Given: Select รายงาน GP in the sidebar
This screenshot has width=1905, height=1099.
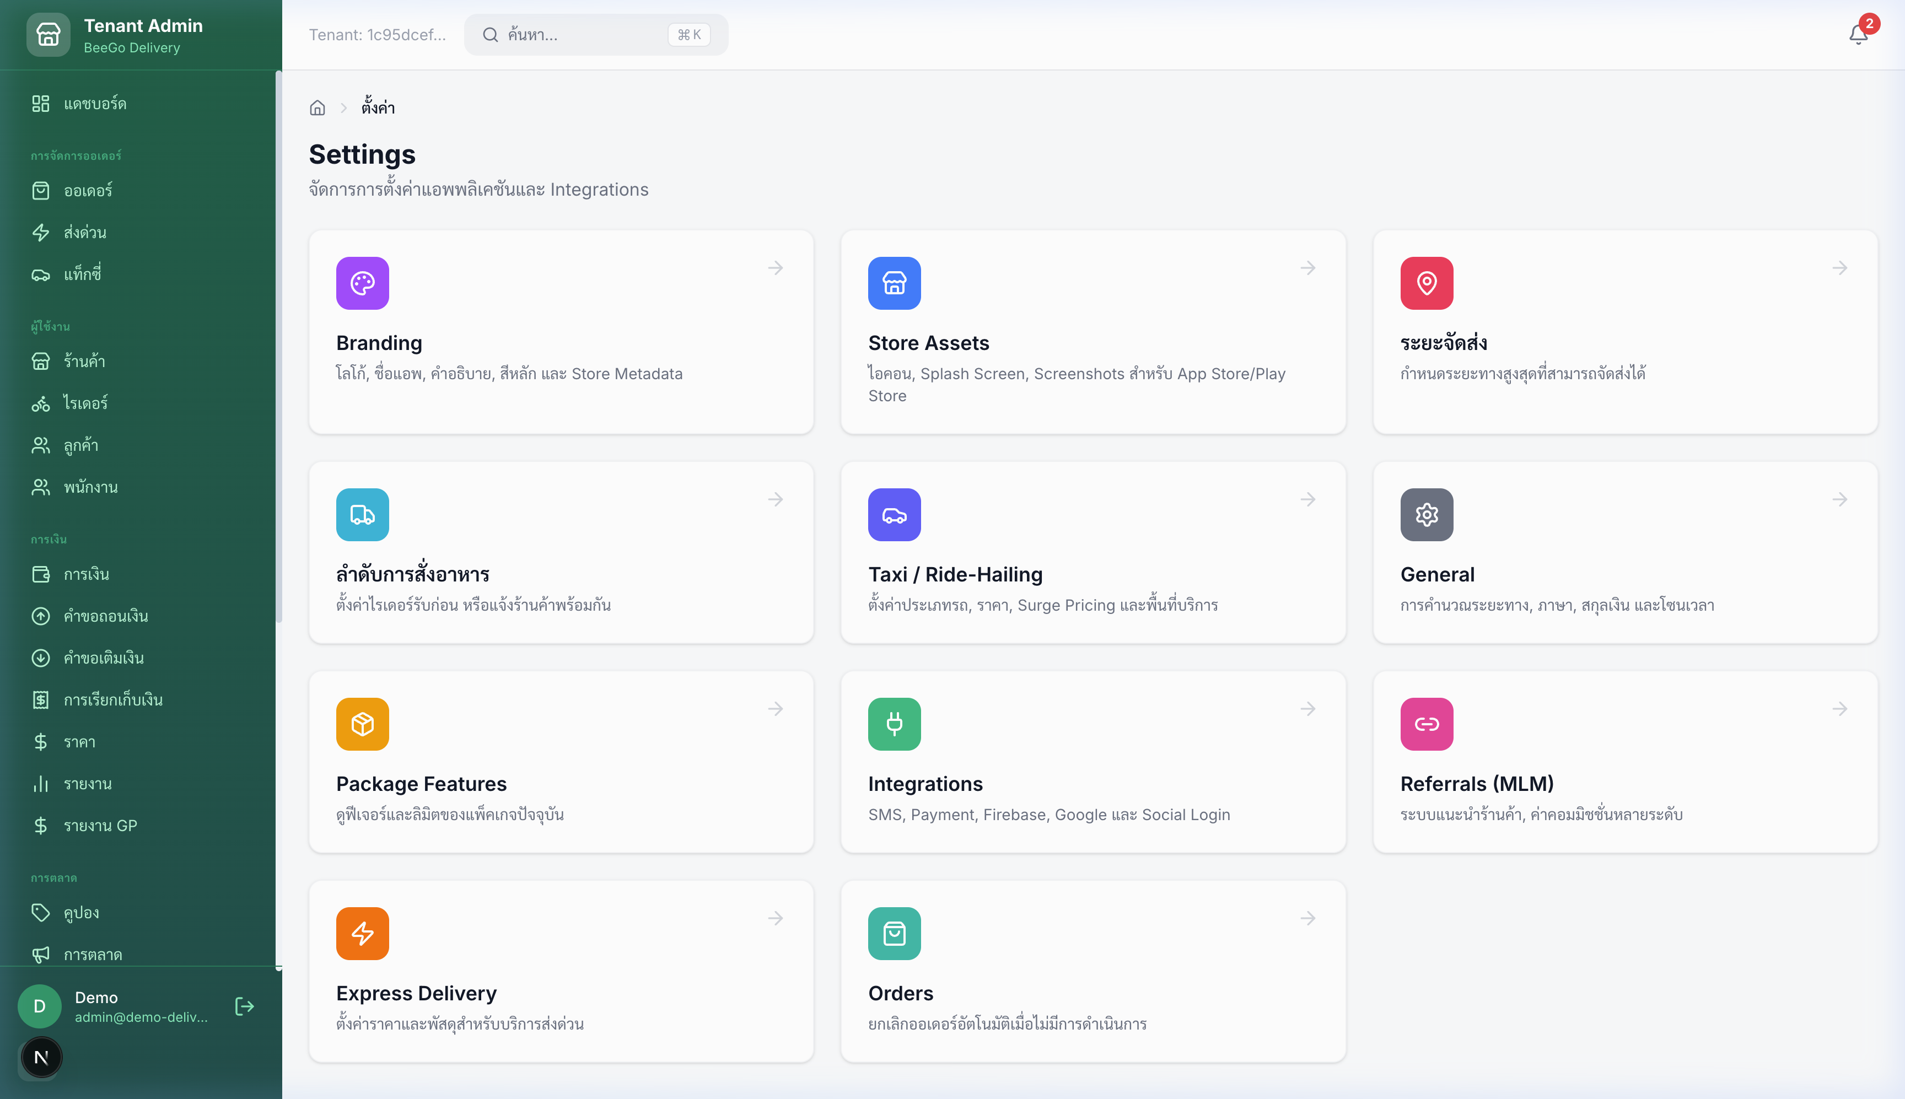Looking at the screenshot, I should (x=100, y=826).
